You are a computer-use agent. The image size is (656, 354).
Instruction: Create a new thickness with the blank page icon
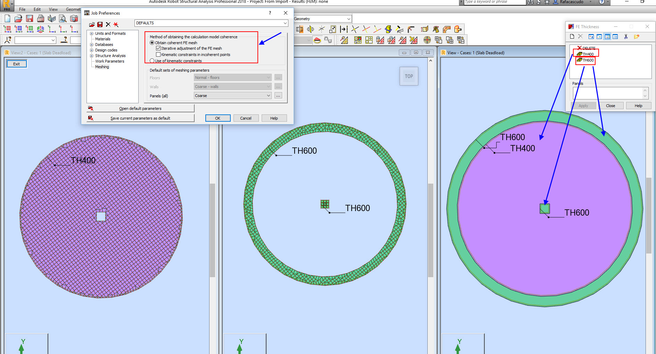pos(572,36)
